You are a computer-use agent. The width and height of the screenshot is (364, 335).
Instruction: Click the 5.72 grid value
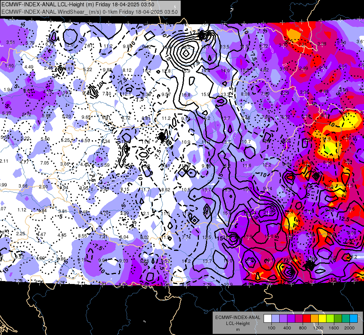tap(26, 114)
